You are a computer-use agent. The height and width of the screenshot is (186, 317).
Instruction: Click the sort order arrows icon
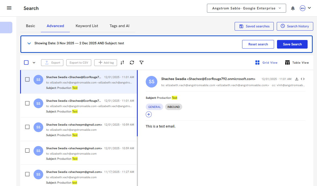coord(122,63)
